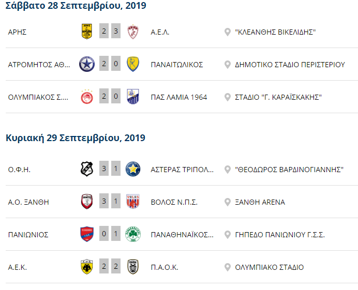The image size is (358, 290).
Task: Click ΑΡΗΣ home score box showing 2
Action: 104,31
